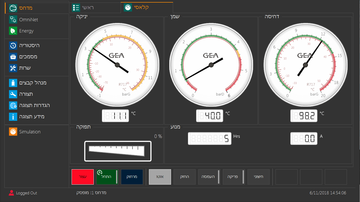
Task: Click the display settings globe icon
Action: [x=13, y=105]
